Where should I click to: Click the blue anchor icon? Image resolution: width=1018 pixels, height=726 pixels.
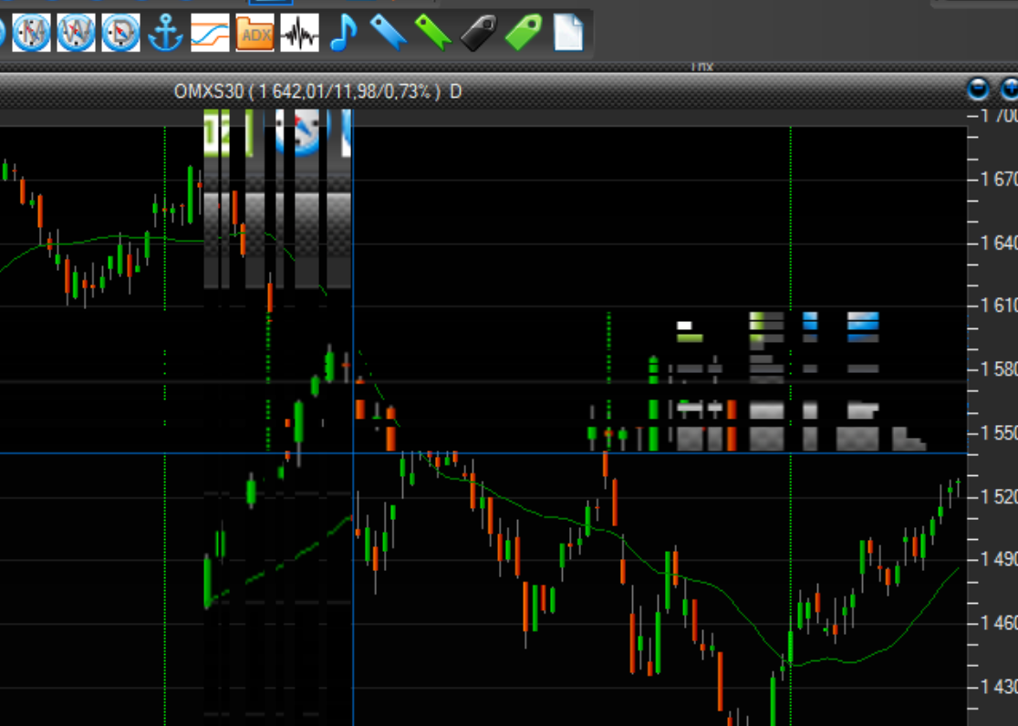coord(165,34)
